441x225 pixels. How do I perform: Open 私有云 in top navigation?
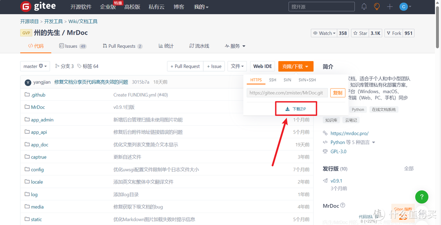(156, 7)
